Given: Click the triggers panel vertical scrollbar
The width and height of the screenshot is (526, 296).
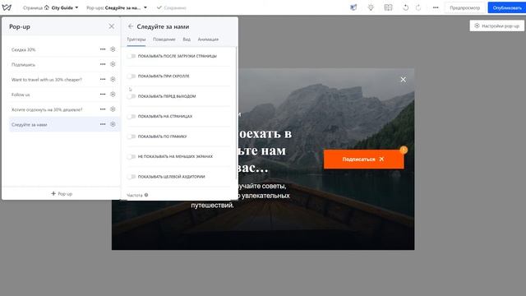Looking at the screenshot, I should click(x=237, y=113).
